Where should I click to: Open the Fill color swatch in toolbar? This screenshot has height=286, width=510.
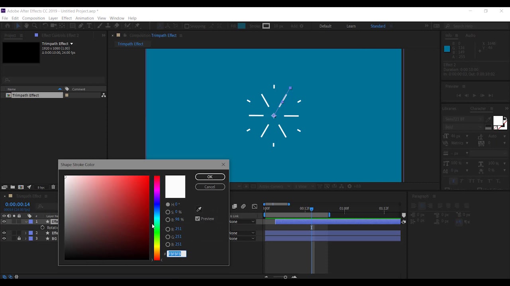click(x=241, y=26)
